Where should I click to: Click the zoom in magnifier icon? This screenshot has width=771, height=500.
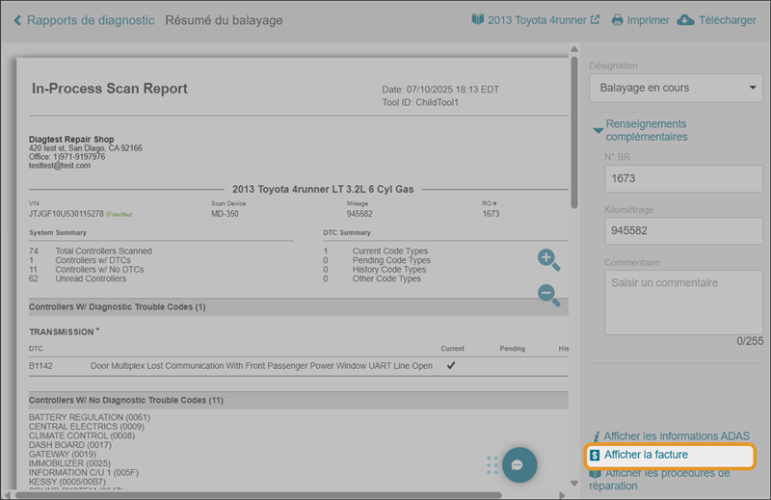click(548, 258)
